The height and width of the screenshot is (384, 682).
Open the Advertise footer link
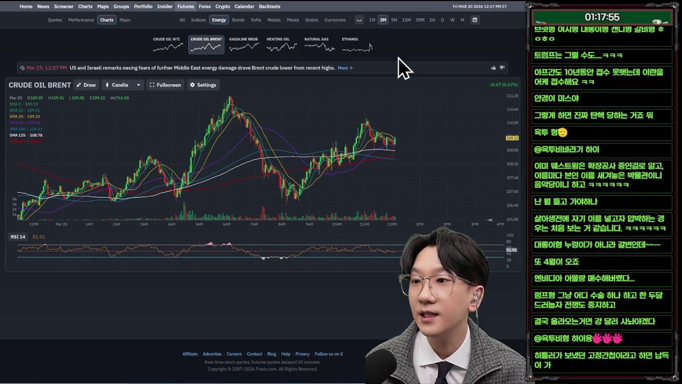(x=212, y=354)
